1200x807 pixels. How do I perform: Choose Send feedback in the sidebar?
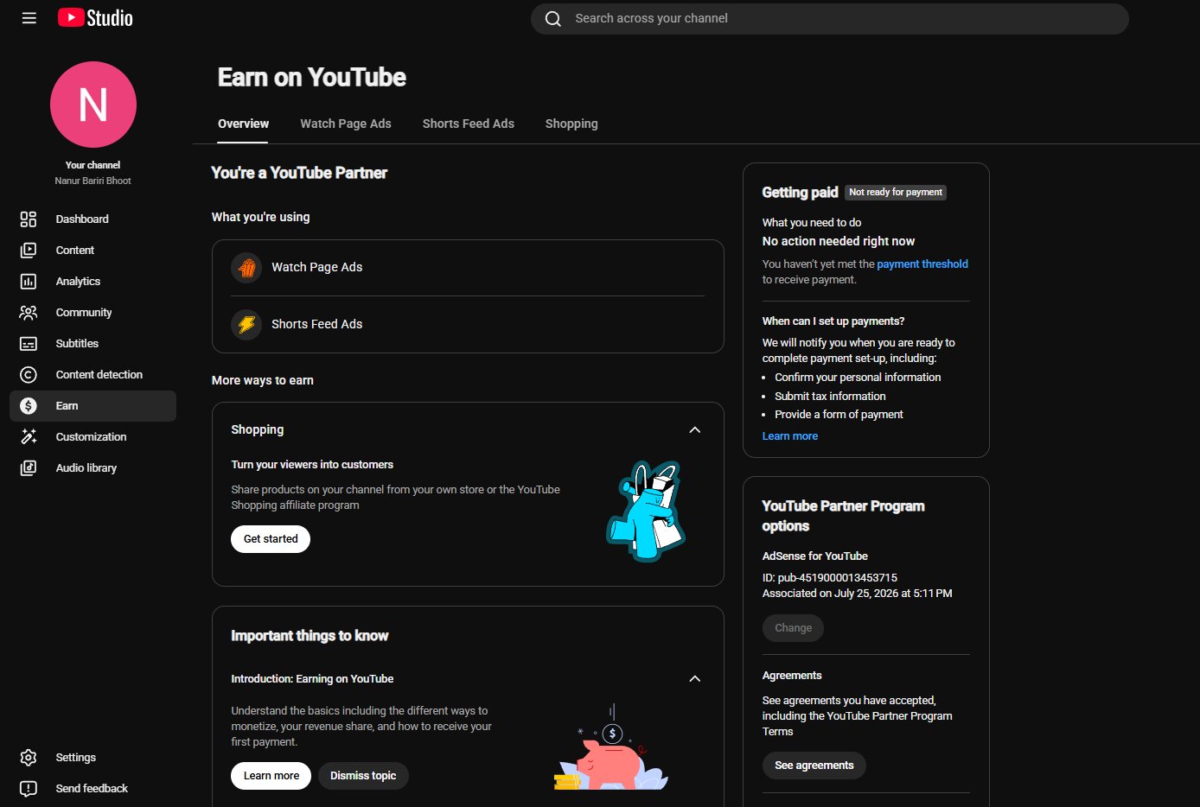point(93,789)
